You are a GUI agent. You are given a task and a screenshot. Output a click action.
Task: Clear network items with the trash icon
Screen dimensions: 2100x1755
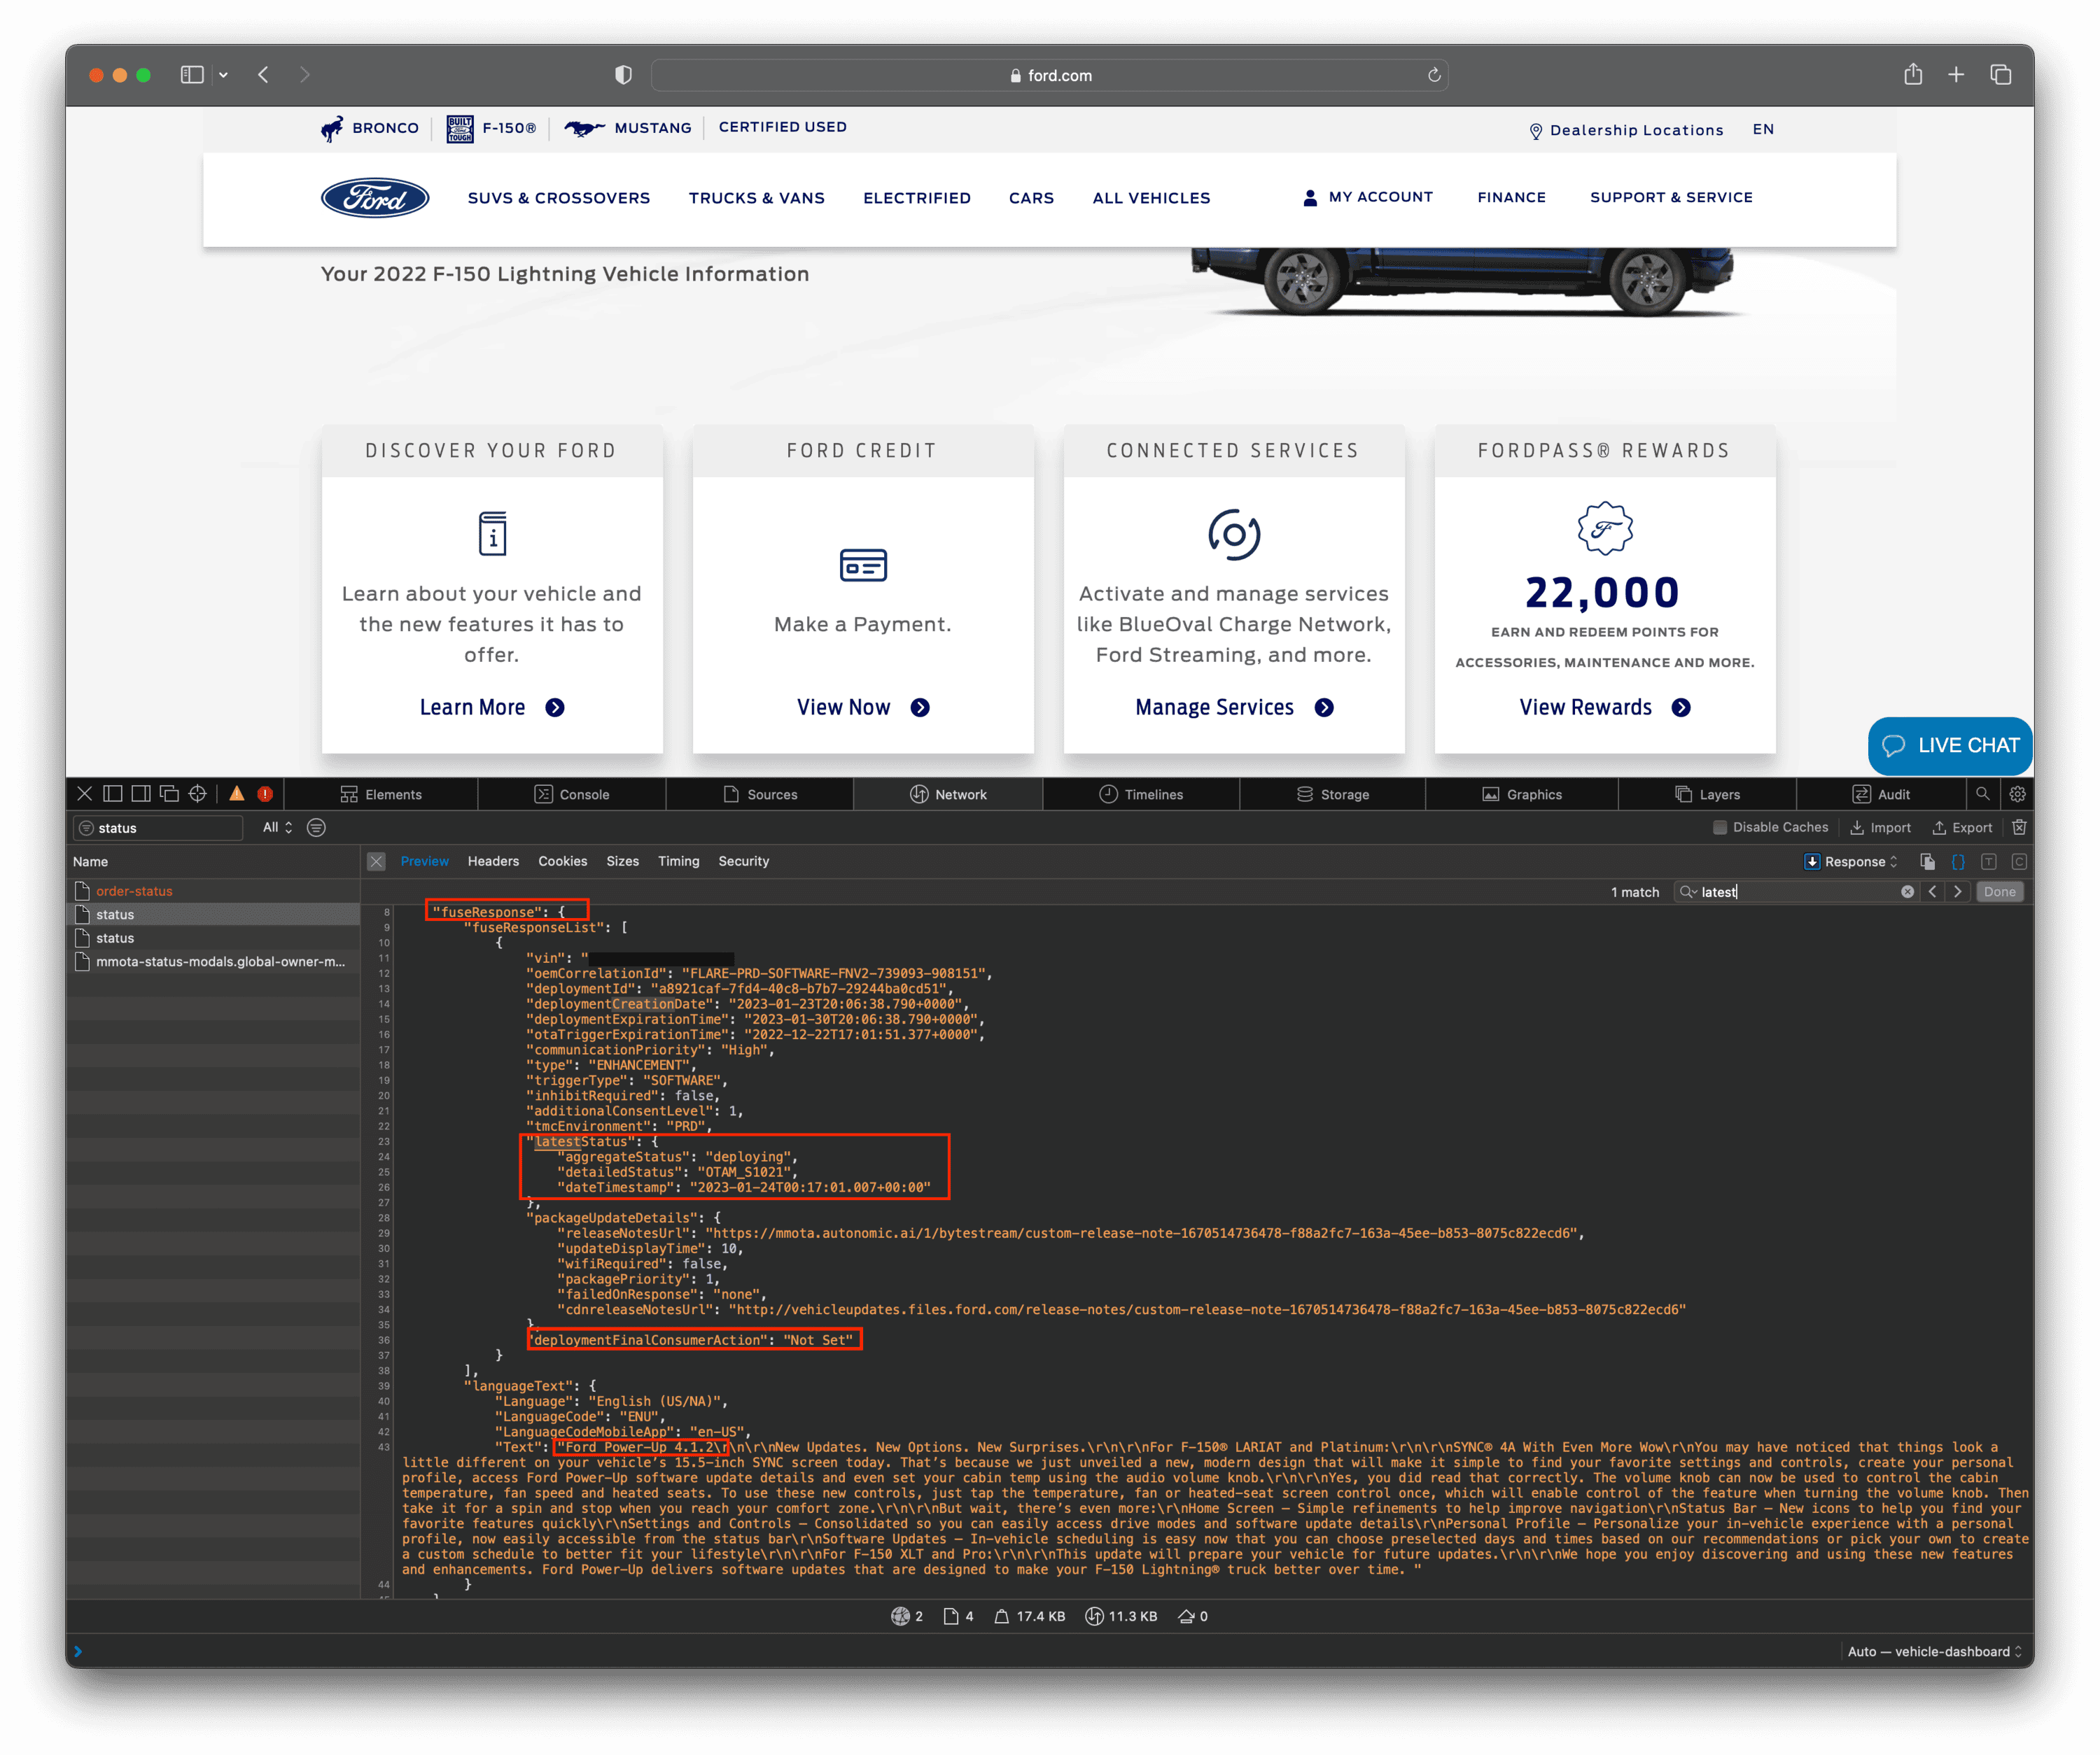click(2019, 828)
